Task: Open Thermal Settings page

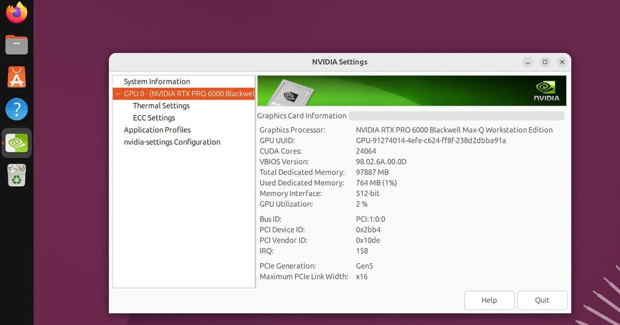Action: (161, 106)
